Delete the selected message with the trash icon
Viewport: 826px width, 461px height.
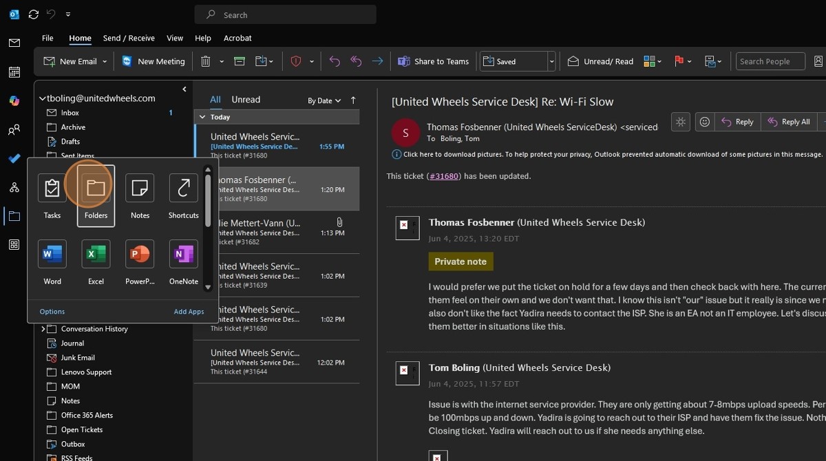coord(205,61)
